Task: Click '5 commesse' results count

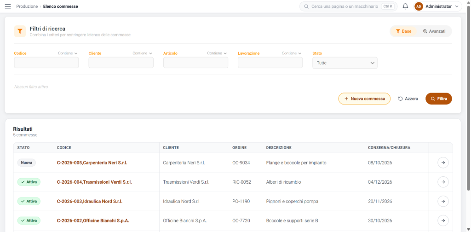Action: click(25, 135)
